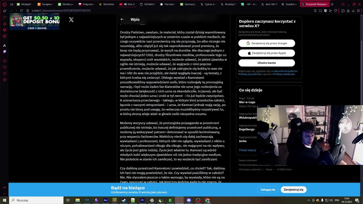Image resolution: width=363 pixels, height=204 pixels.
Task: Click Zarejestruj się in the bottom banner
Action: click(x=294, y=190)
